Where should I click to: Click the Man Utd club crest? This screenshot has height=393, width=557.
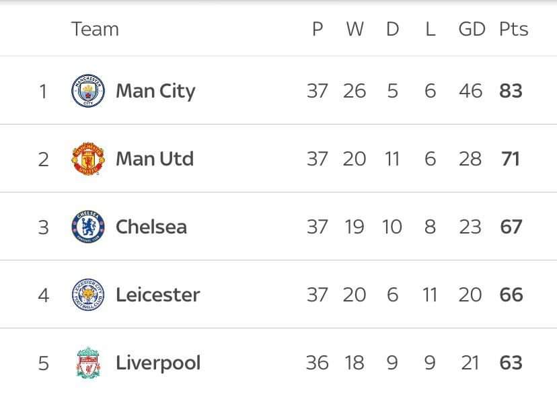pyautogui.click(x=88, y=159)
